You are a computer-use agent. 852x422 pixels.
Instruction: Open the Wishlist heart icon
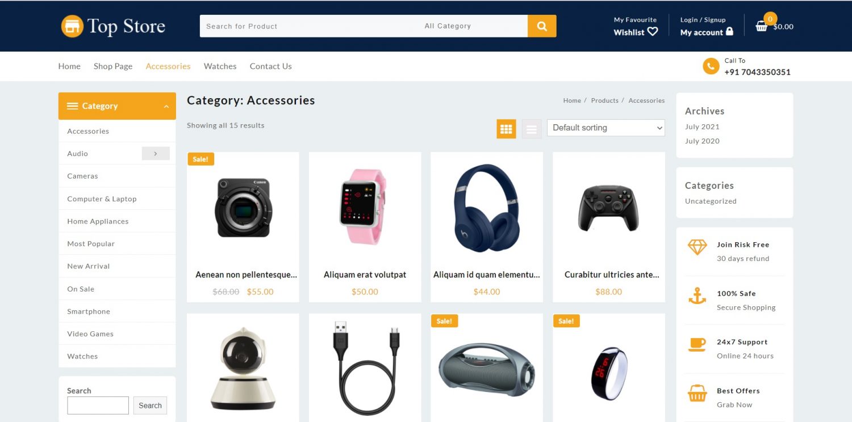(x=653, y=32)
